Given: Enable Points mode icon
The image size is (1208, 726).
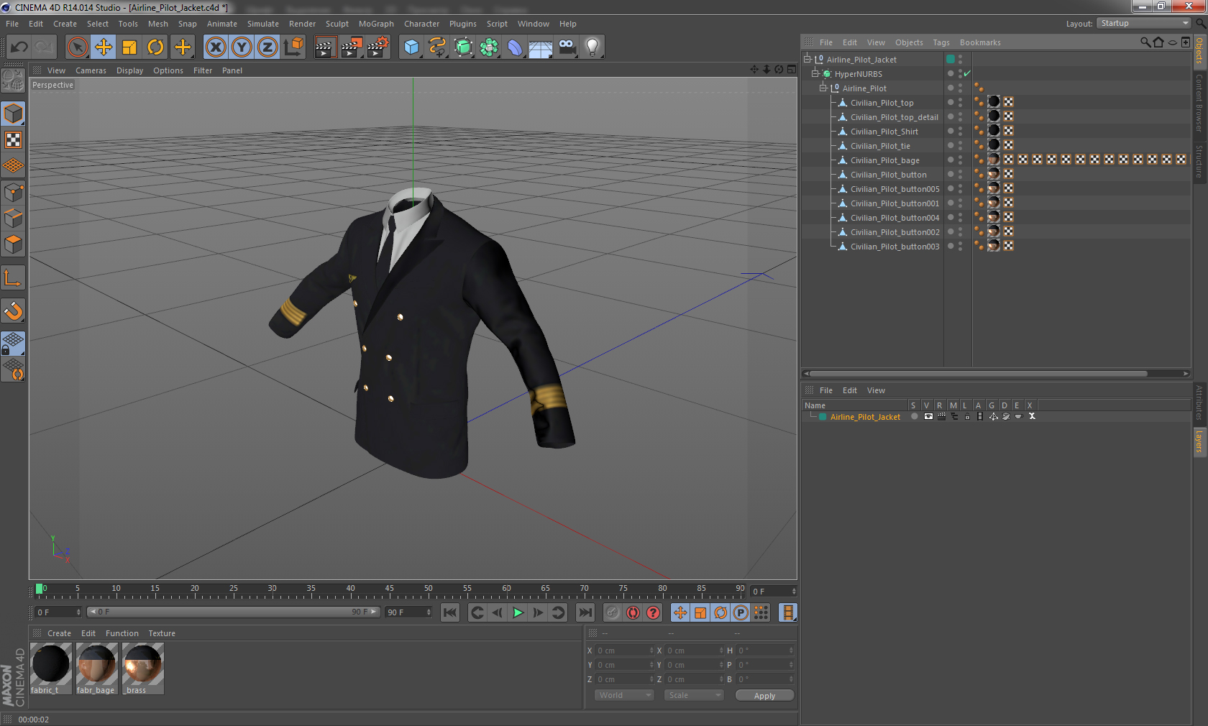Looking at the screenshot, I should coord(13,192).
